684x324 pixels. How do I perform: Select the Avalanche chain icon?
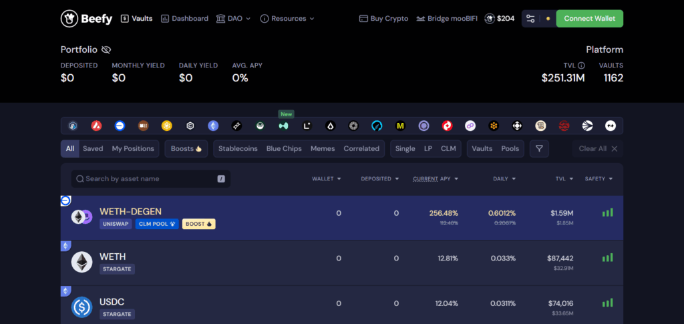tap(96, 126)
